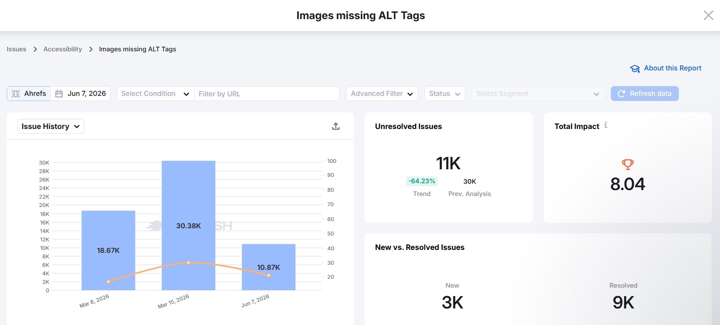Click the 9K resolved issues value
This screenshot has width=720, height=325.
point(623,303)
